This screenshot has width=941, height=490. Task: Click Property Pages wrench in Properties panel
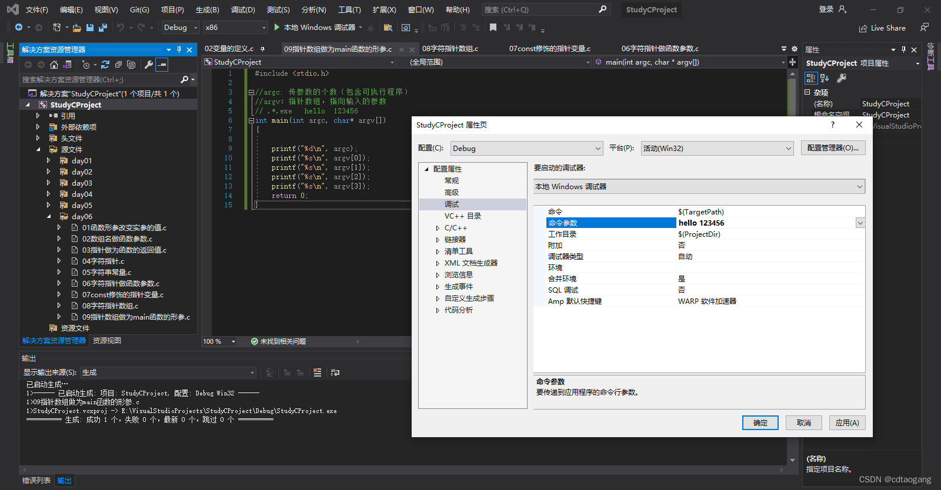(842, 78)
